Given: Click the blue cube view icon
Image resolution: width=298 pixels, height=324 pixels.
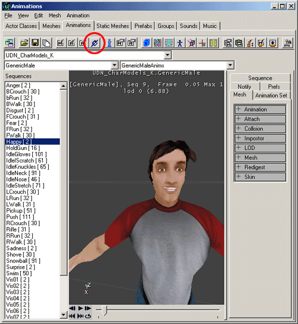Looking at the screenshot, I should coord(147,43).
